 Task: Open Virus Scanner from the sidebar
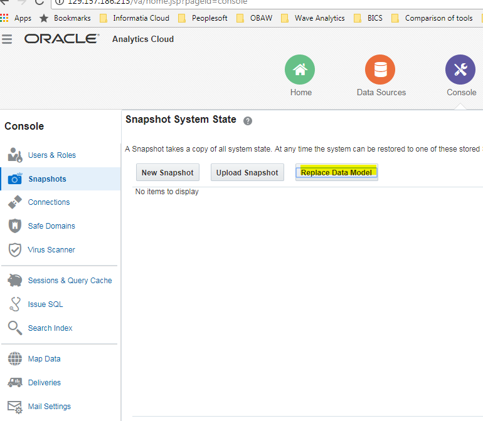[51, 250]
